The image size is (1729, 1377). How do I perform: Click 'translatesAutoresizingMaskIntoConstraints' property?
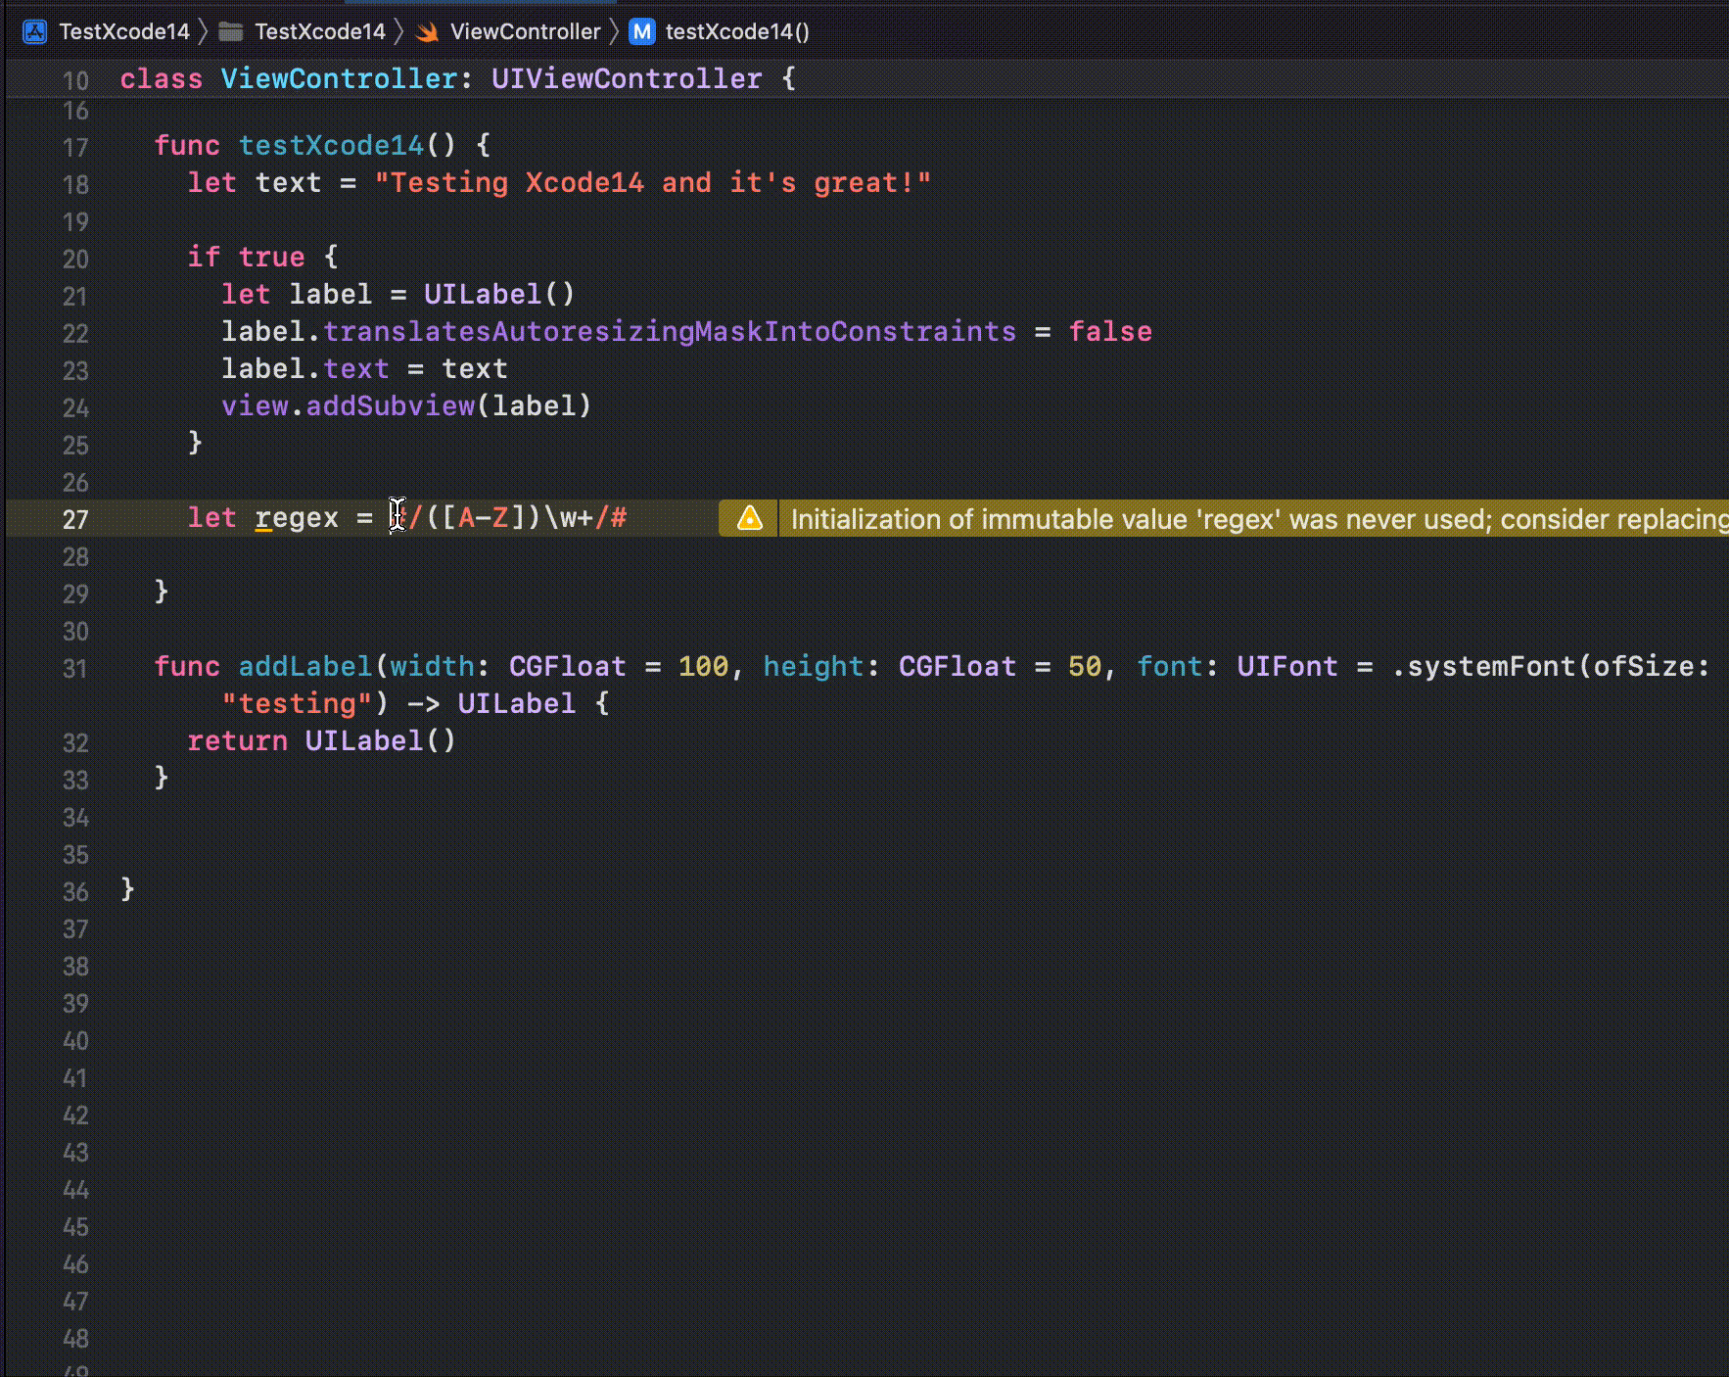670,331
